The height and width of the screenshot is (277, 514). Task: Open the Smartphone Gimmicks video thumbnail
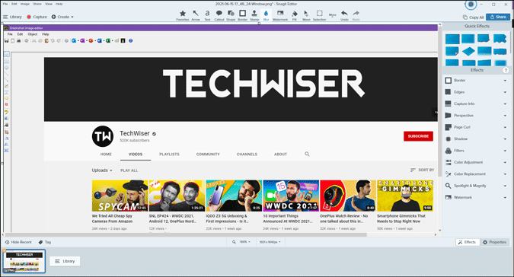click(405, 196)
